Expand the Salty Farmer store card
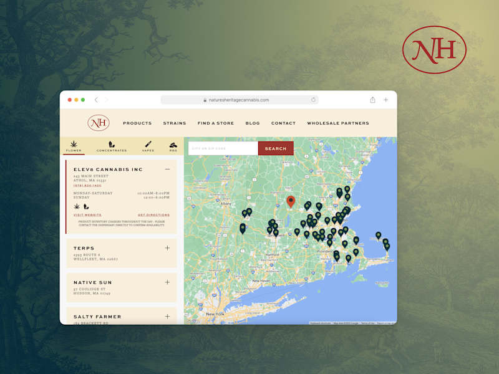Image resolution: width=499 pixels, height=374 pixels. point(167,317)
